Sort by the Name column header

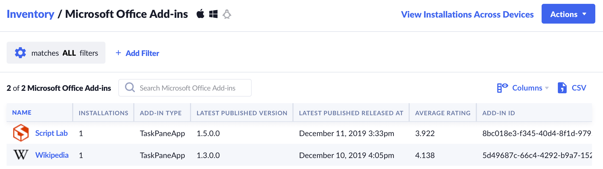click(x=22, y=112)
